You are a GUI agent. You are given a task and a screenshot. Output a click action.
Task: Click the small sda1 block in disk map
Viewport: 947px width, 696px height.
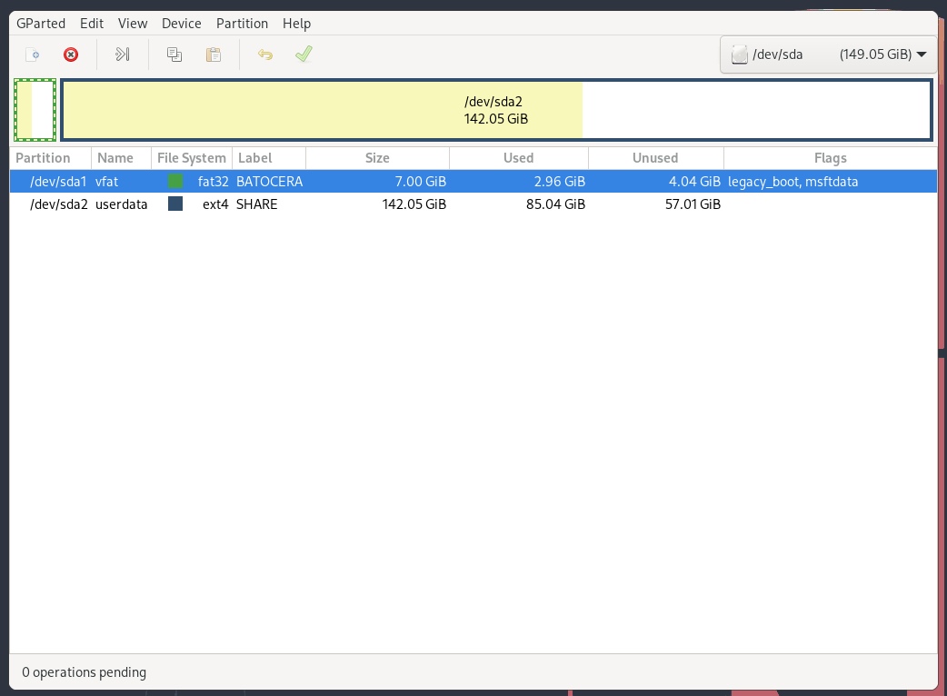(x=35, y=110)
